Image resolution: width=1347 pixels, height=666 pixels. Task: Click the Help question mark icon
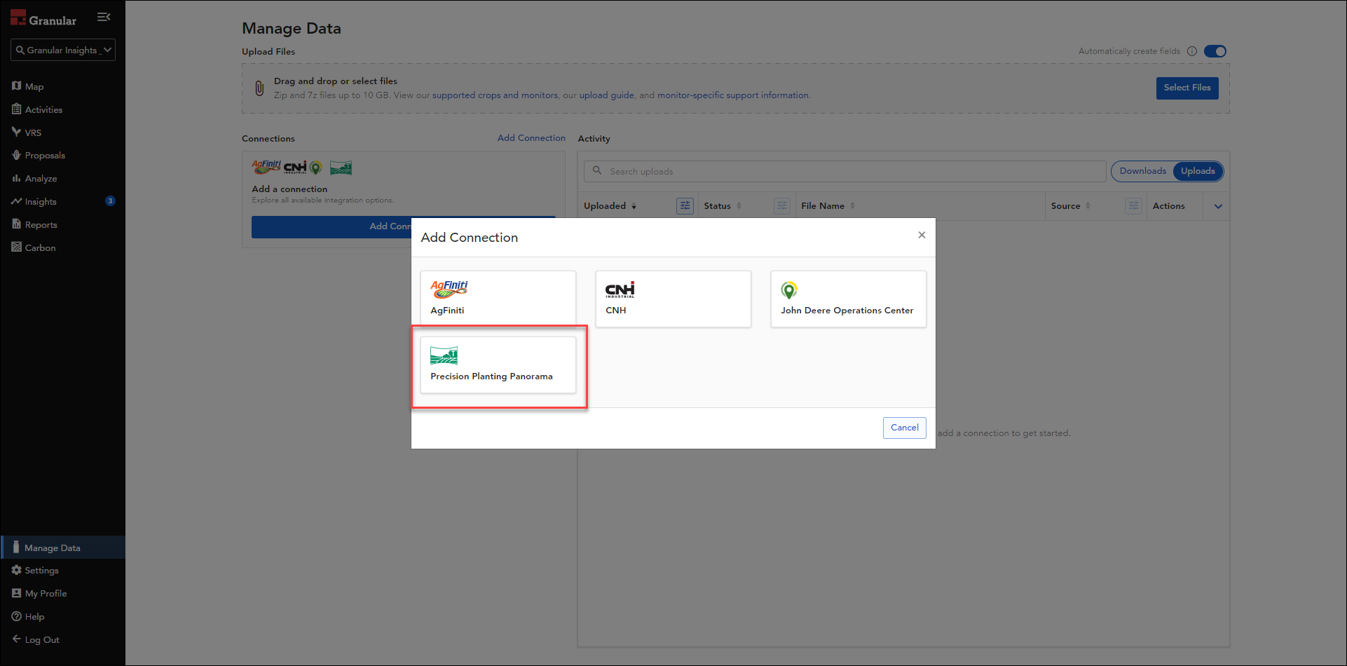(x=16, y=616)
